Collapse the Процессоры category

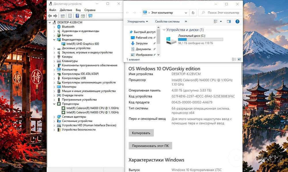point(54,104)
